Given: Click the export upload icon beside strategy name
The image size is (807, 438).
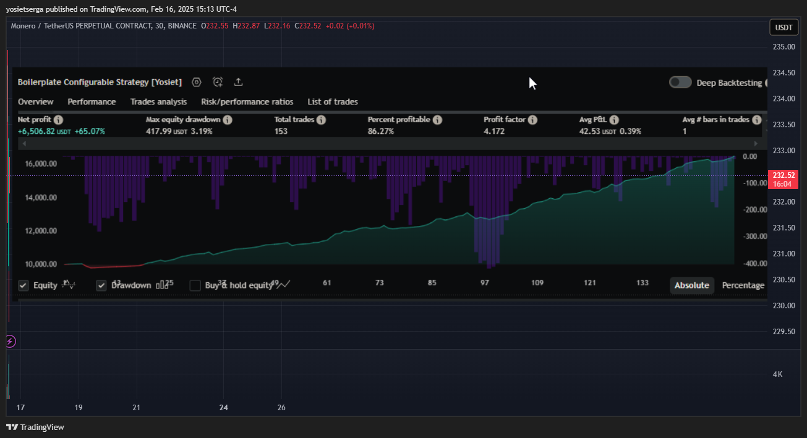Looking at the screenshot, I should 239,82.
